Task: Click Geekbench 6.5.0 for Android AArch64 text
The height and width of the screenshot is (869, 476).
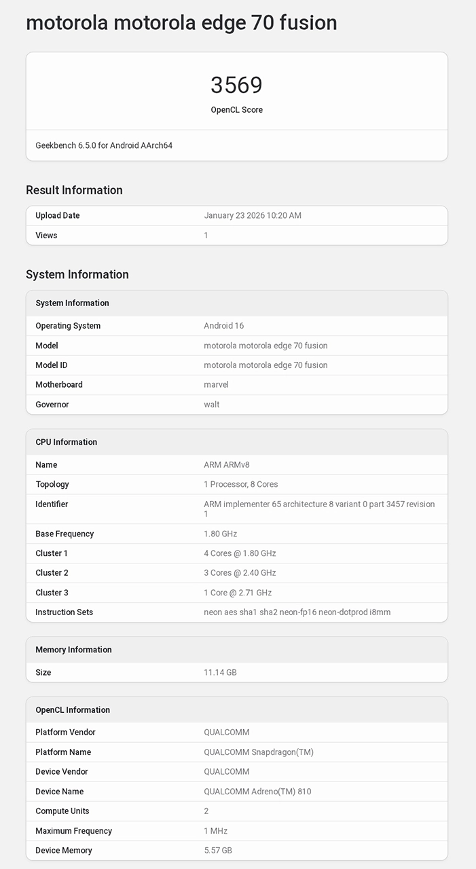Action: 104,145
